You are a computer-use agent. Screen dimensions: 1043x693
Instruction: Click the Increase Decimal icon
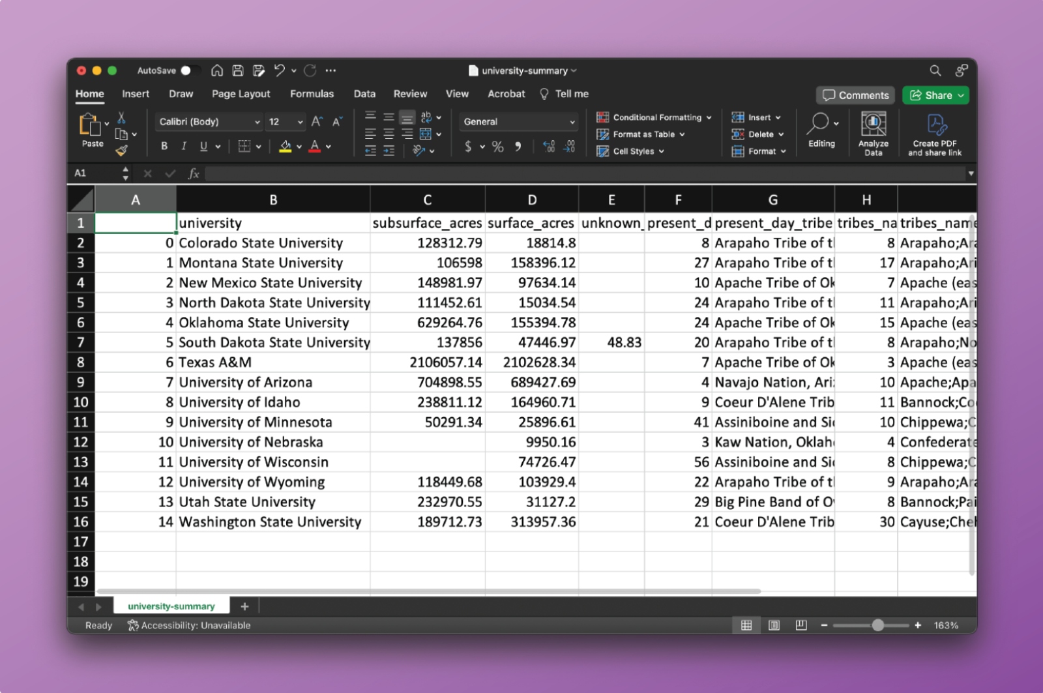point(549,147)
